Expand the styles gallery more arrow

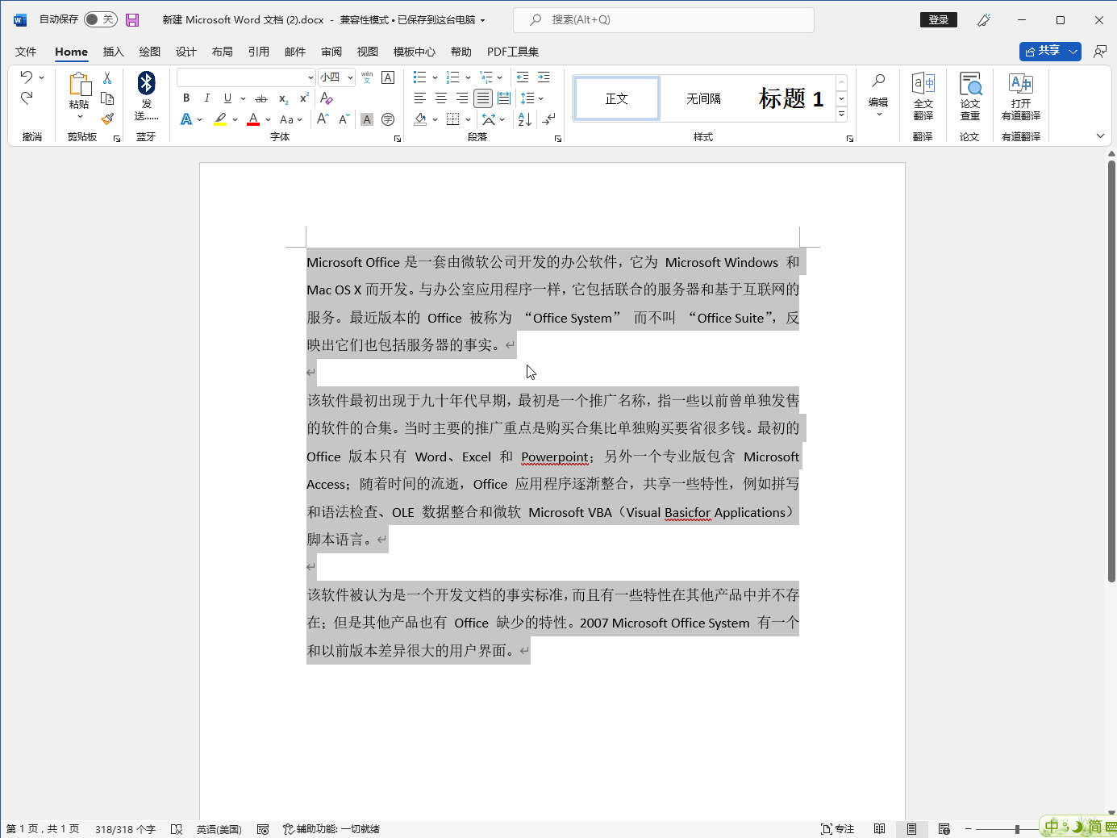841,115
